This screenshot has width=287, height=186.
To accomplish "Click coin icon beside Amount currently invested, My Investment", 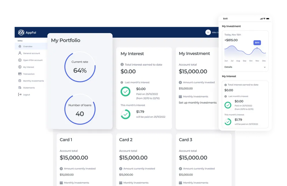I will click(x=180, y=82).
